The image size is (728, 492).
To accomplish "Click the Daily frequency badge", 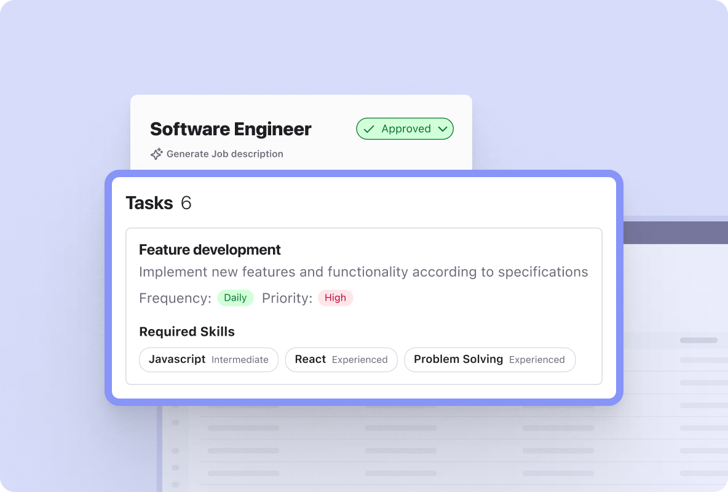I will coord(235,298).
